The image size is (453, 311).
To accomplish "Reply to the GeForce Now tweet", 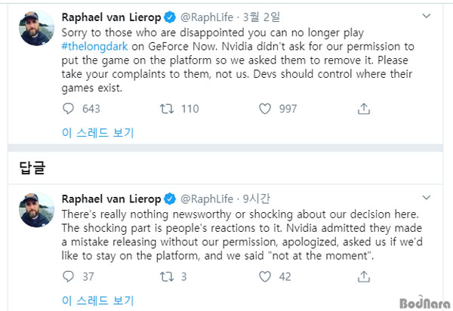I will [68, 109].
